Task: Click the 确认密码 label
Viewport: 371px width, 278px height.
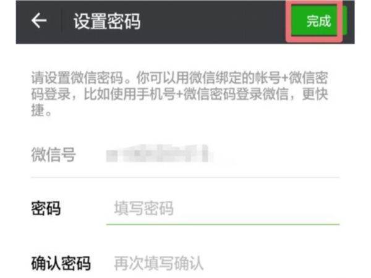Action: click(61, 263)
